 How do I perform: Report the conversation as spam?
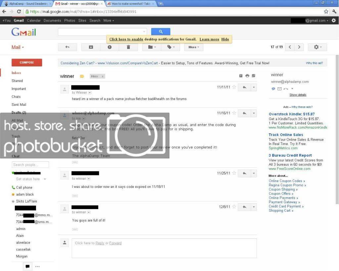click(x=110, y=47)
